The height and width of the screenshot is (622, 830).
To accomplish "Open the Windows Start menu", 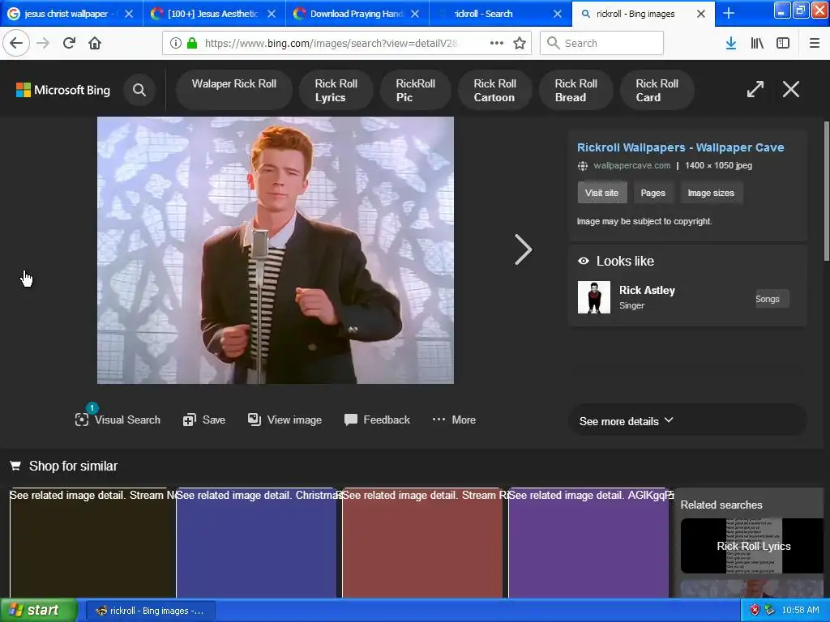I will coord(38,610).
